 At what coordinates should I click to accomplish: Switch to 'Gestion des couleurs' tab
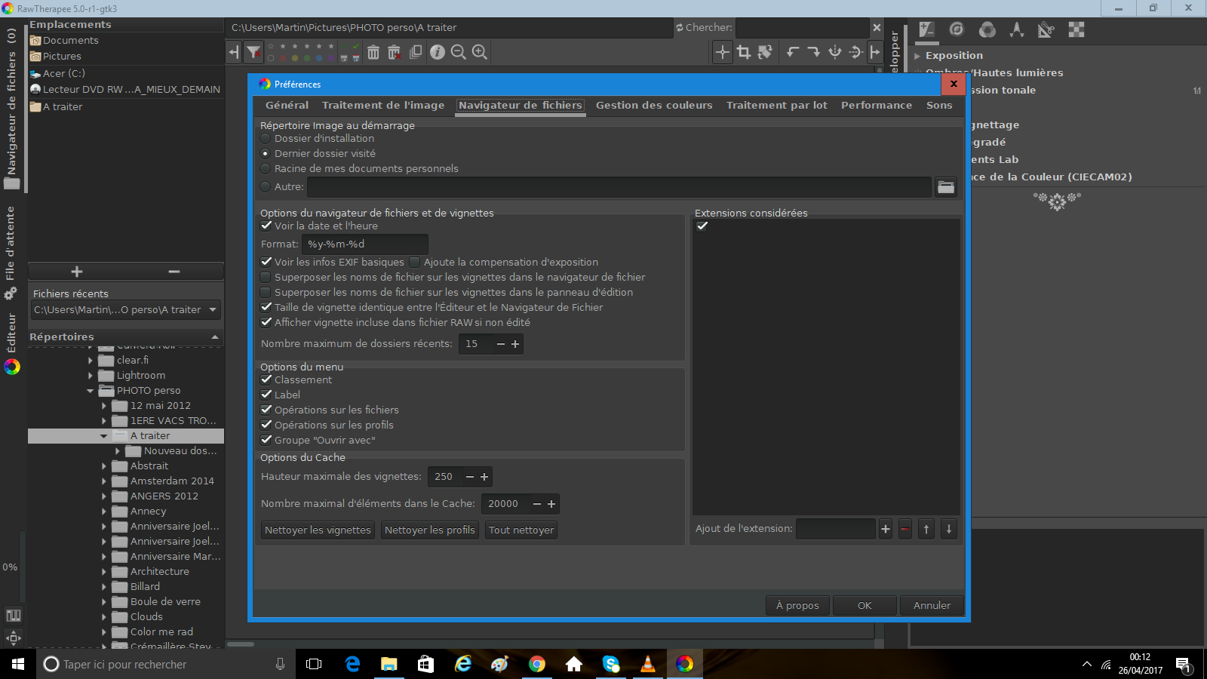[x=653, y=106]
